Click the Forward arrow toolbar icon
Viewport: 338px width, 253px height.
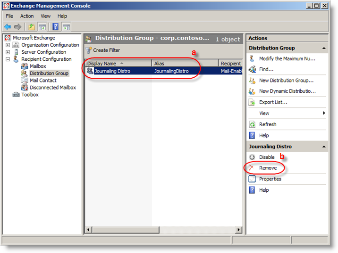pyautogui.click(x=17, y=27)
